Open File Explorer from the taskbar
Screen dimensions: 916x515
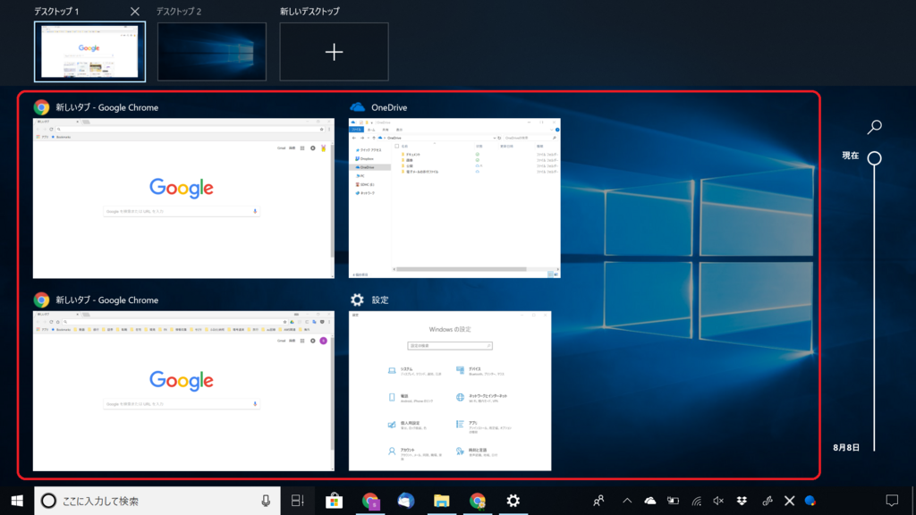[x=442, y=501]
